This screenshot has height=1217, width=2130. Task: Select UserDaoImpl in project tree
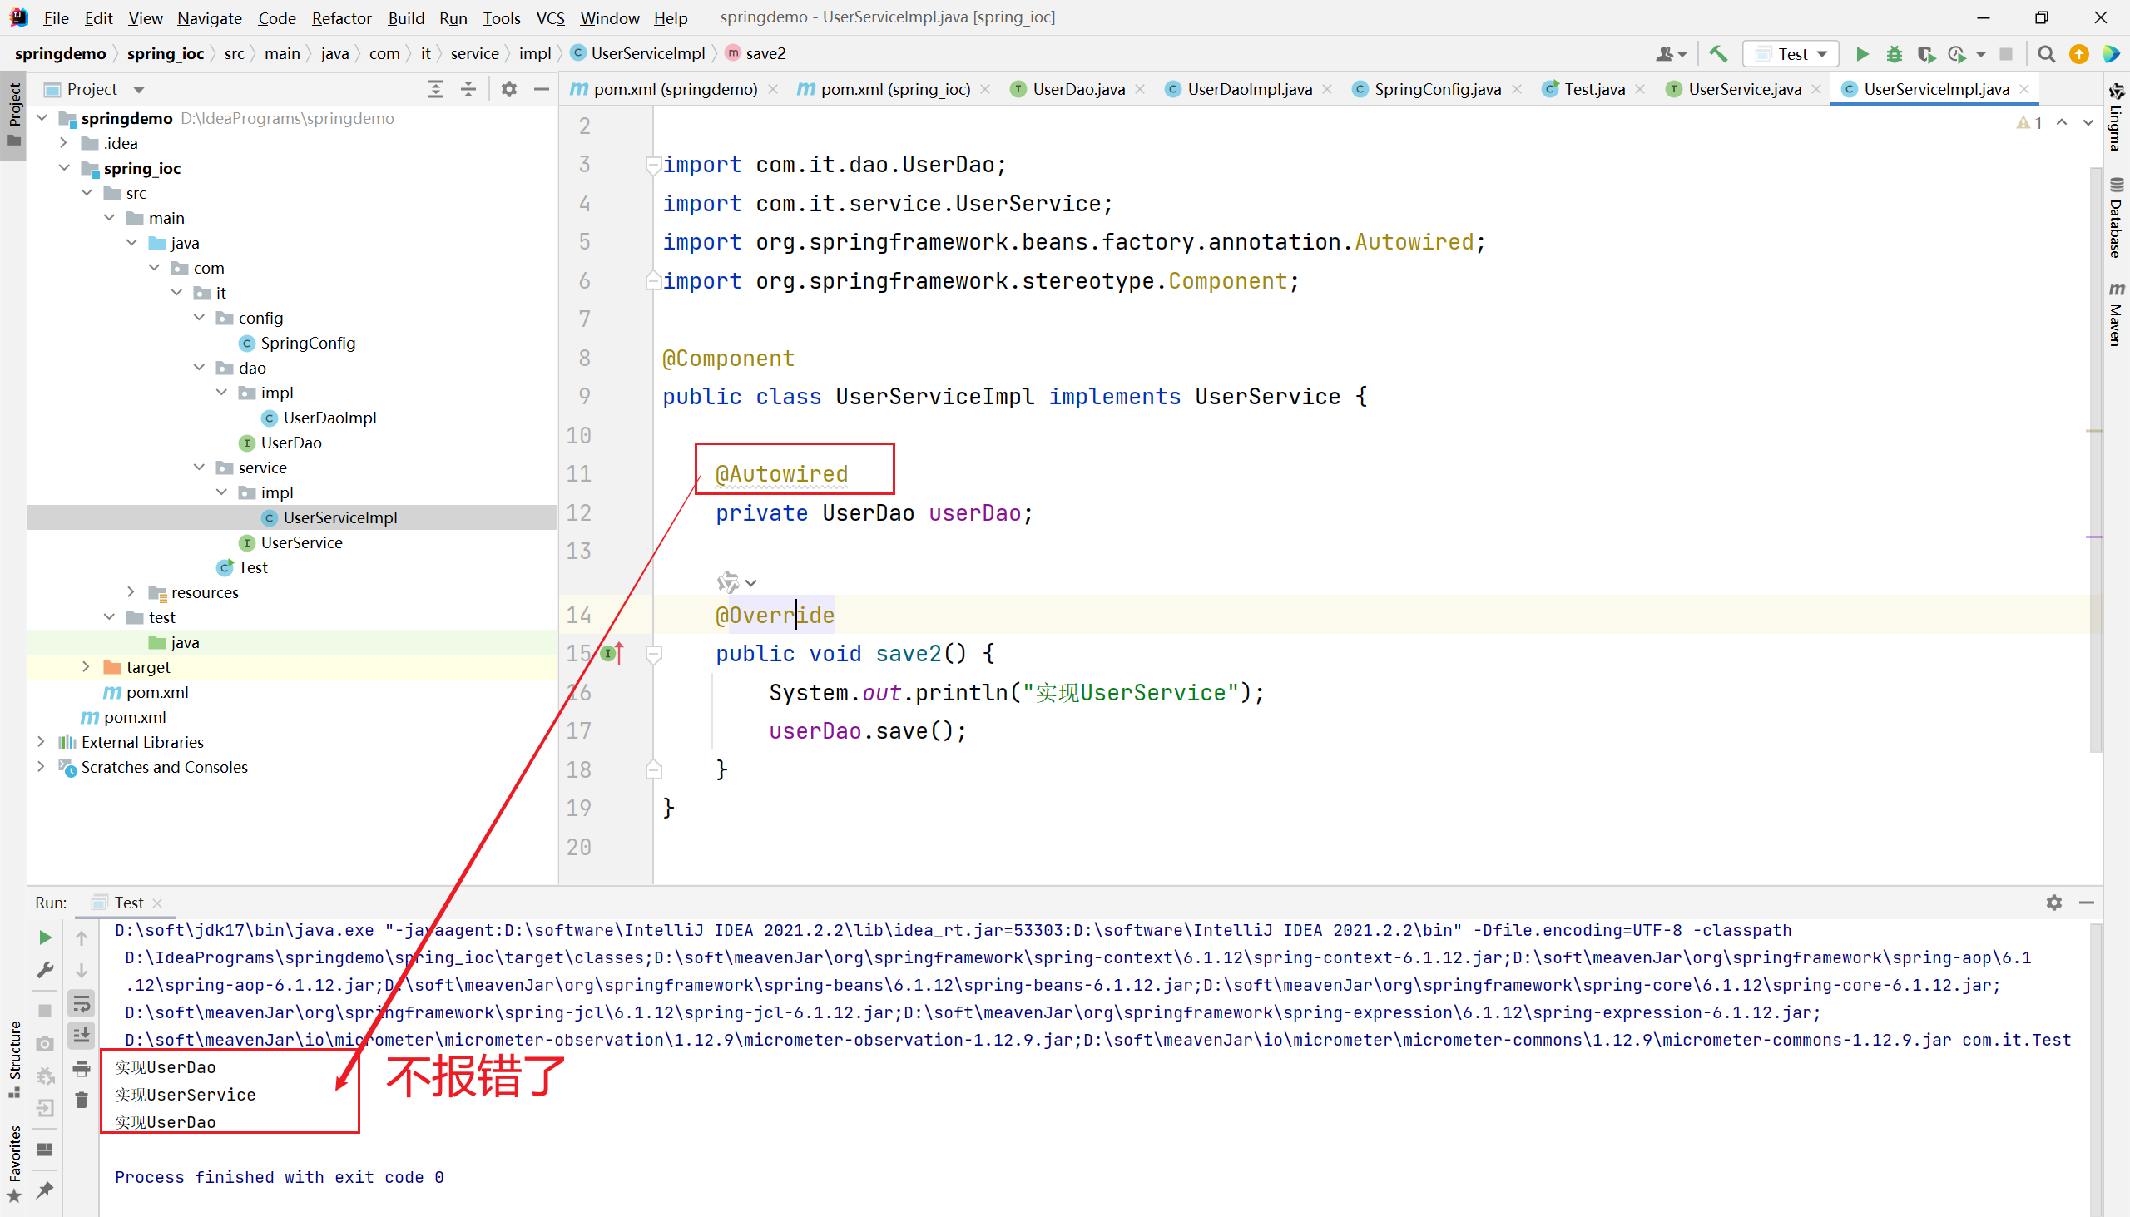point(329,418)
